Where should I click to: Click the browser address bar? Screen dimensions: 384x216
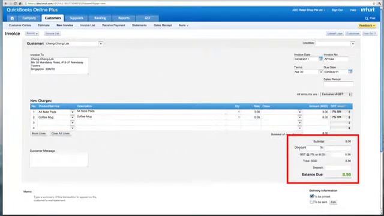[x=196, y=4]
